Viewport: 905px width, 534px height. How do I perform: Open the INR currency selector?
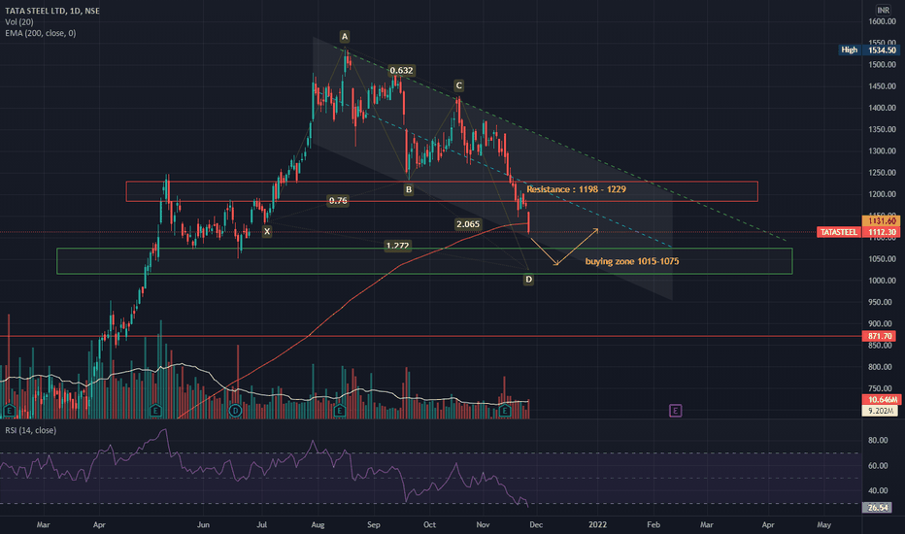883,10
